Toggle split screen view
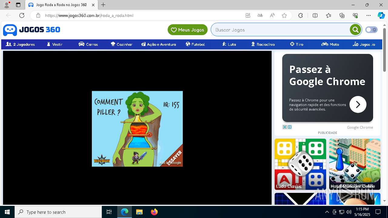388x218 pixels. [x=315, y=15]
